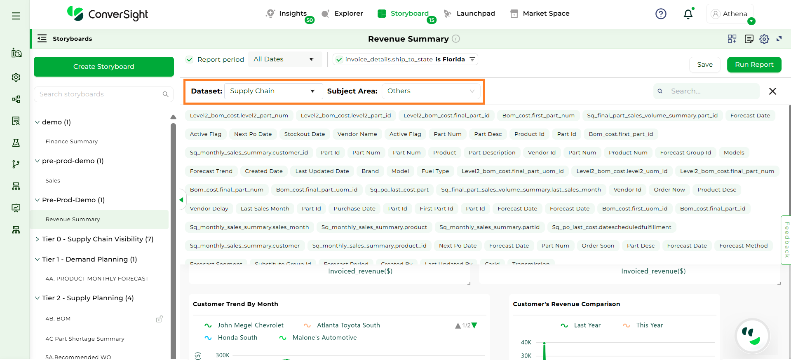The width and height of the screenshot is (791, 360).
Task: Go to the Market Space tab
Action: [x=546, y=14]
